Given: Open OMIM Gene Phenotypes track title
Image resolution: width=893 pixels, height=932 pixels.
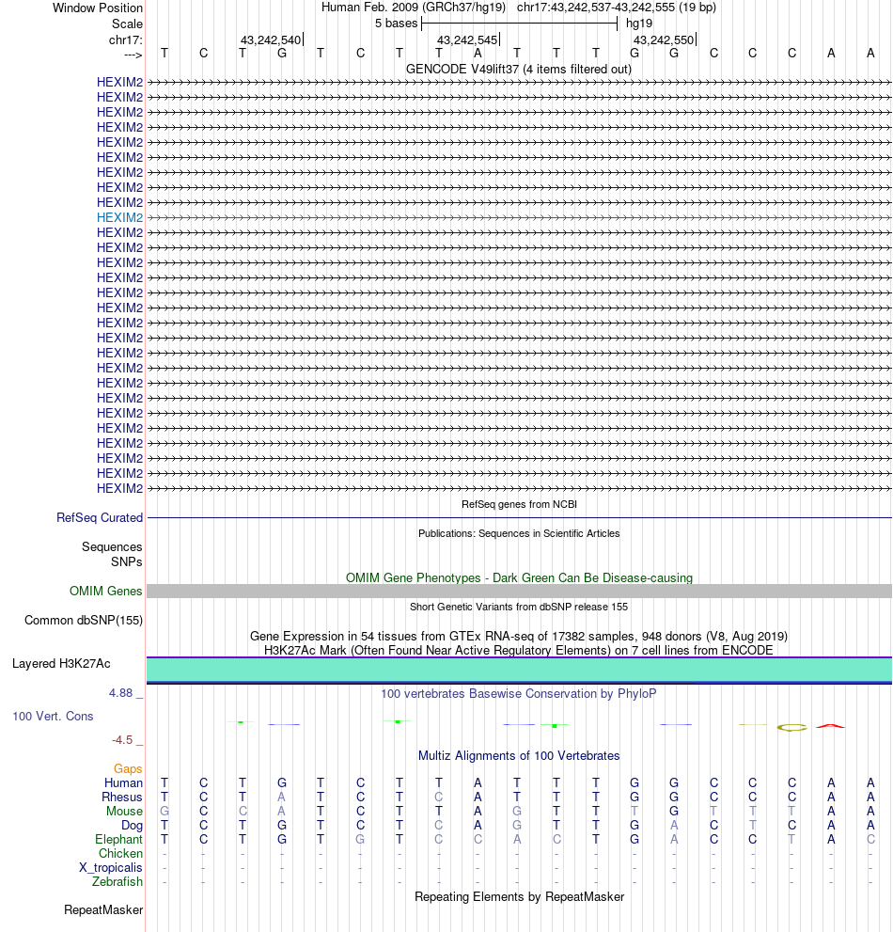Looking at the screenshot, I should tap(519, 577).
